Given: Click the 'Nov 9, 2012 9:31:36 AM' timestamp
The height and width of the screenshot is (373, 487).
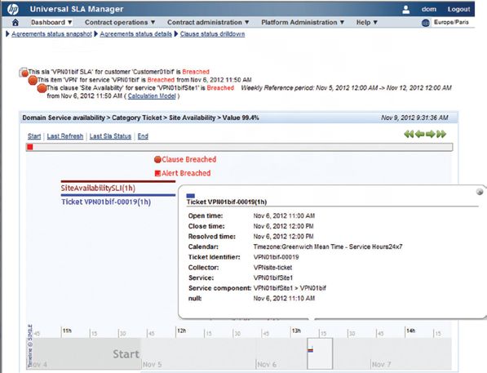Looking at the screenshot, I should (414, 118).
